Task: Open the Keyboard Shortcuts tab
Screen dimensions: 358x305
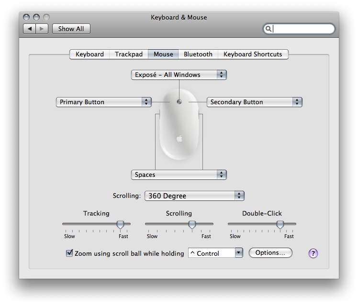Action: [x=253, y=54]
